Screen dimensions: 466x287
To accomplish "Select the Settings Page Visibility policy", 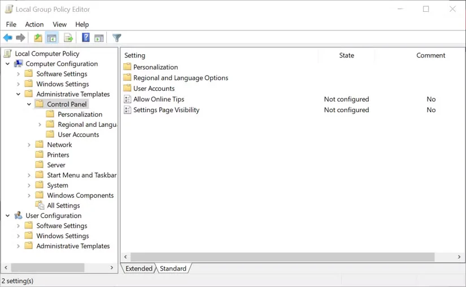I will [x=166, y=110].
